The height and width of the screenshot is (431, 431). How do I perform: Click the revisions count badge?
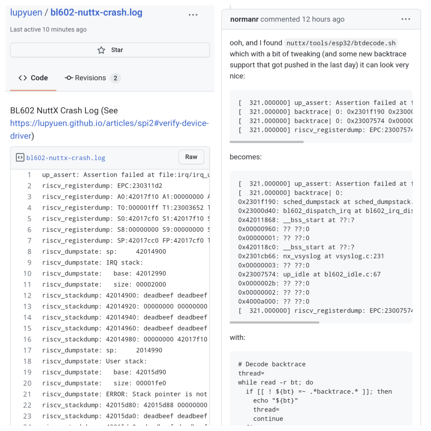(115, 78)
